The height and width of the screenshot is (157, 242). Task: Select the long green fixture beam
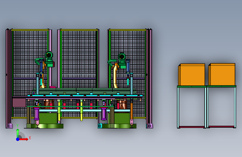coord(84,91)
